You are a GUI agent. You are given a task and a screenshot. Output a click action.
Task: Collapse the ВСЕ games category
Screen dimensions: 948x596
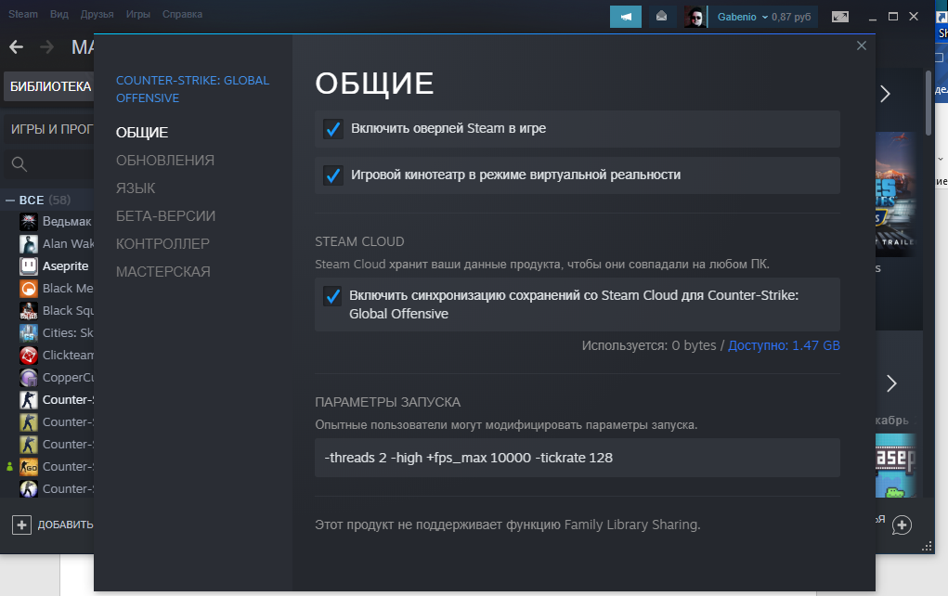(10, 201)
